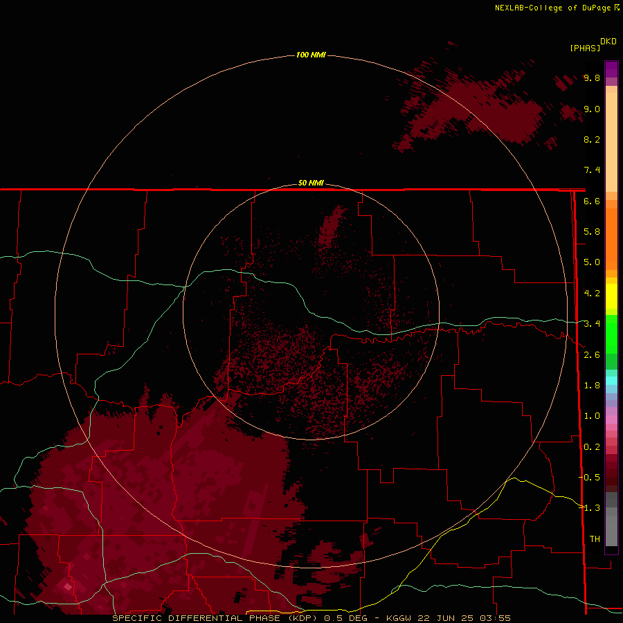
Task: Click the 2.6 scale value
Action: pos(592,355)
